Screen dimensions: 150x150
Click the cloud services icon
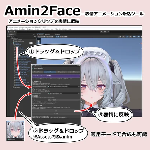tap(15, 32)
